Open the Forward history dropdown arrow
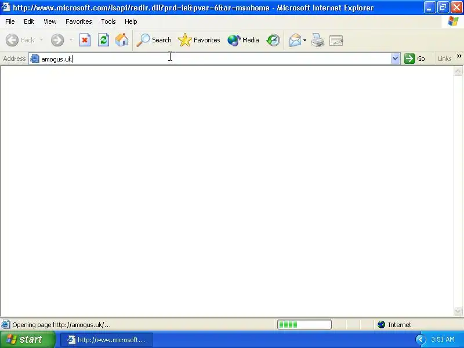The image size is (464, 348). (71, 39)
